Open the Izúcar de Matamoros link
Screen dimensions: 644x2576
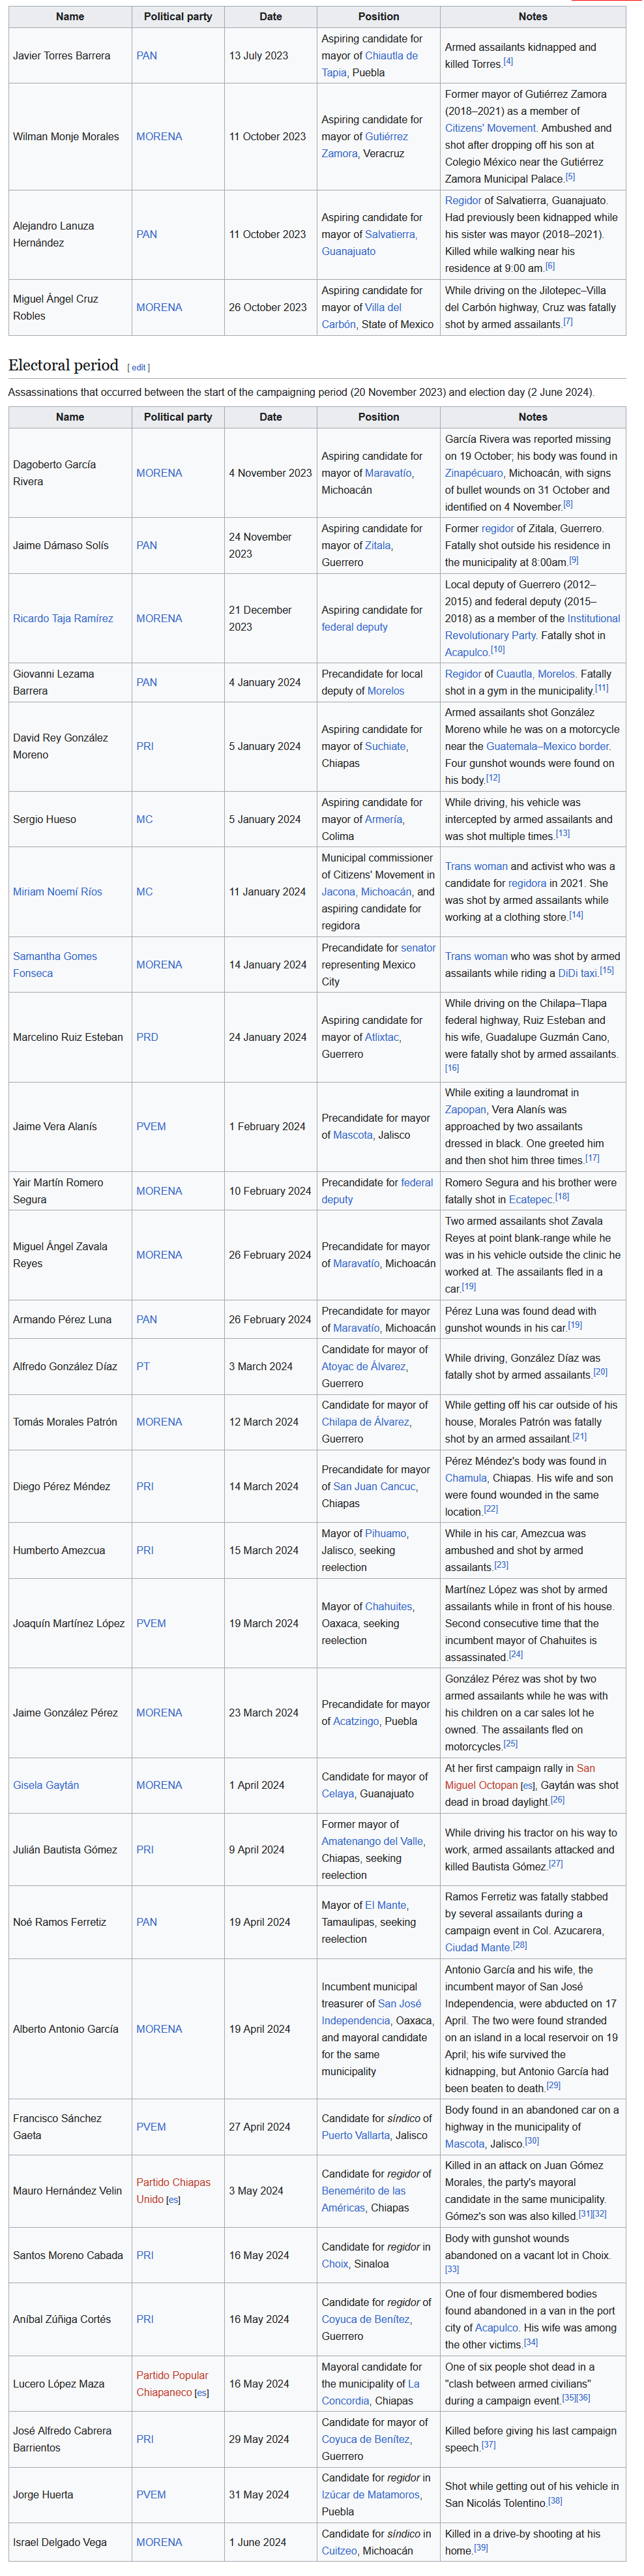pyautogui.click(x=371, y=2495)
